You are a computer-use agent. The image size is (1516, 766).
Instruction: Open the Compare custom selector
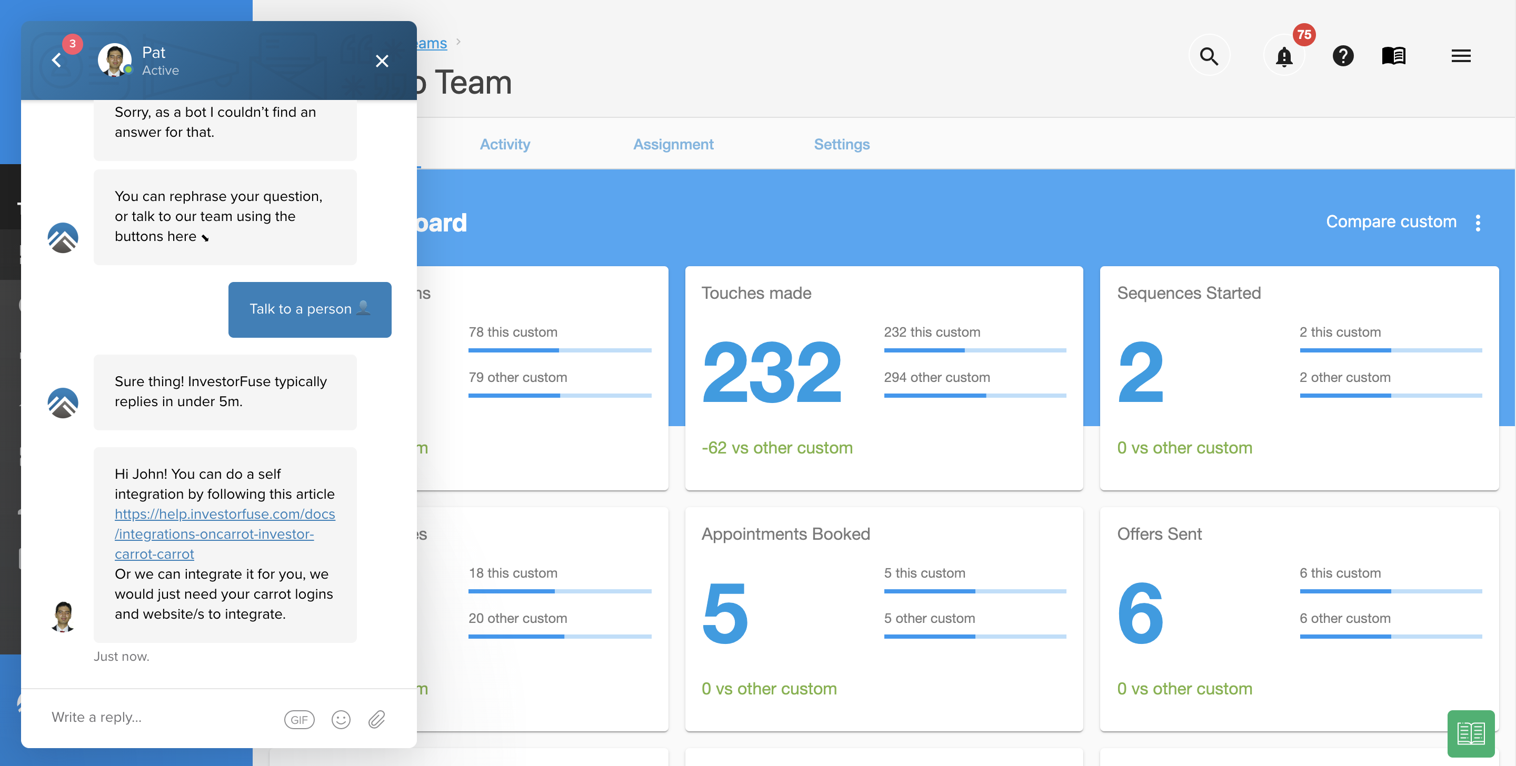(1391, 222)
